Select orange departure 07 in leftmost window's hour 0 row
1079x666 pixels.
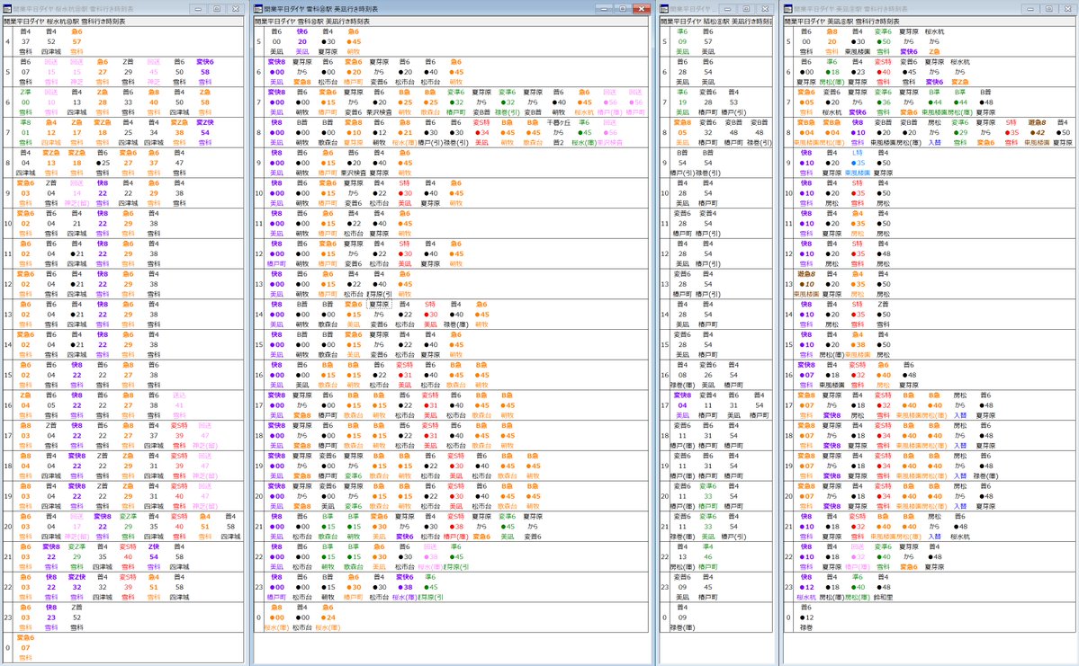25,647
